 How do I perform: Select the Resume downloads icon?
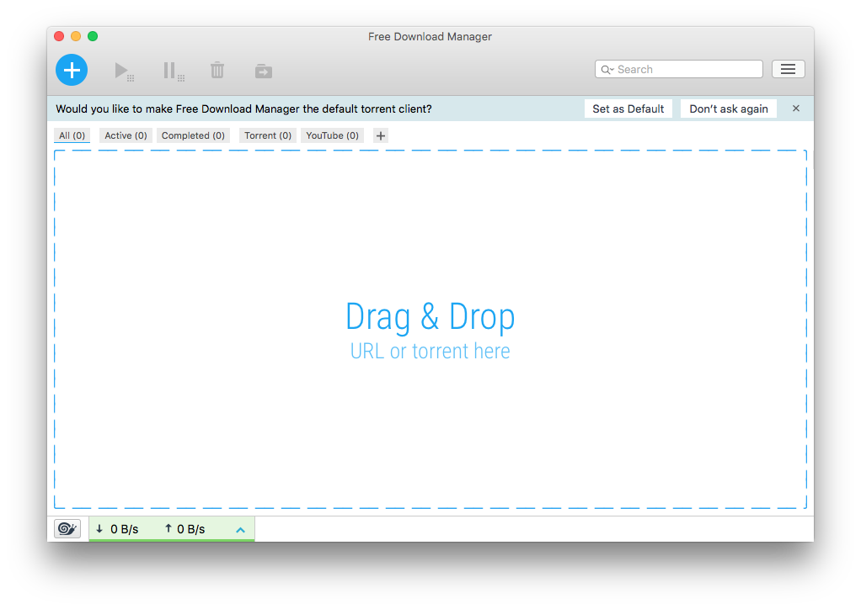pyautogui.click(x=122, y=71)
